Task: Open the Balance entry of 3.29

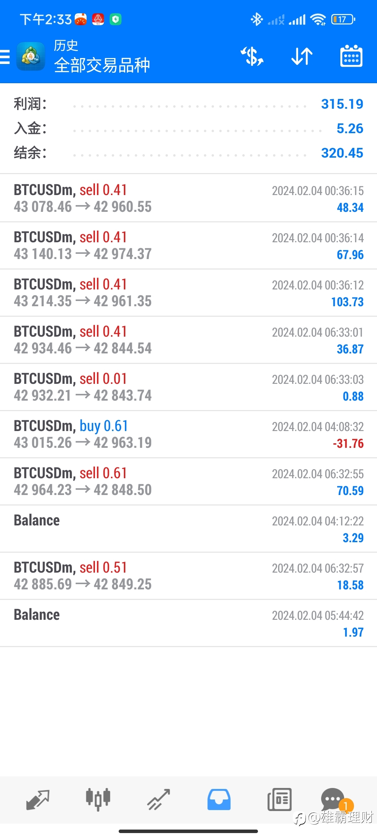Action: click(x=188, y=529)
